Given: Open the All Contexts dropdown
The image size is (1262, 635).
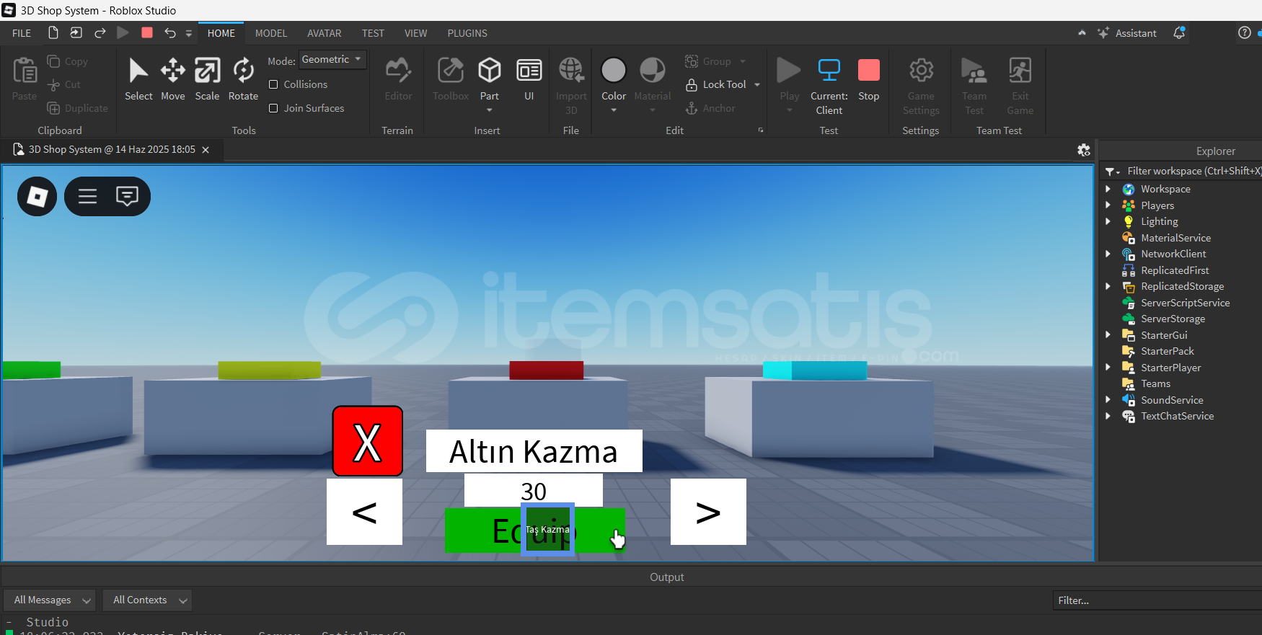Looking at the screenshot, I should pos(147,600).
